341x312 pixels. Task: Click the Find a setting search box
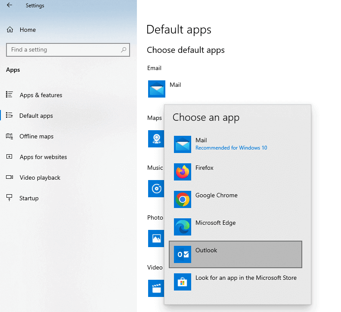pos(63,50)
